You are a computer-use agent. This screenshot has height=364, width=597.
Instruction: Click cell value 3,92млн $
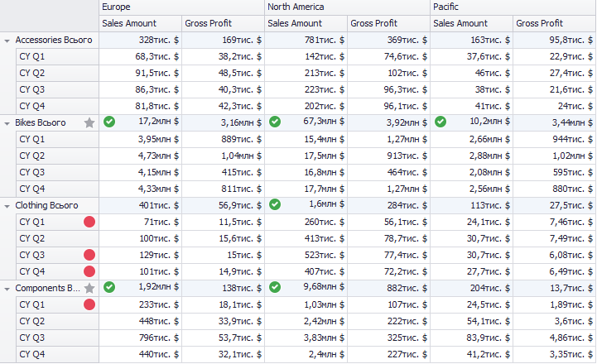[x=407, y=123]
